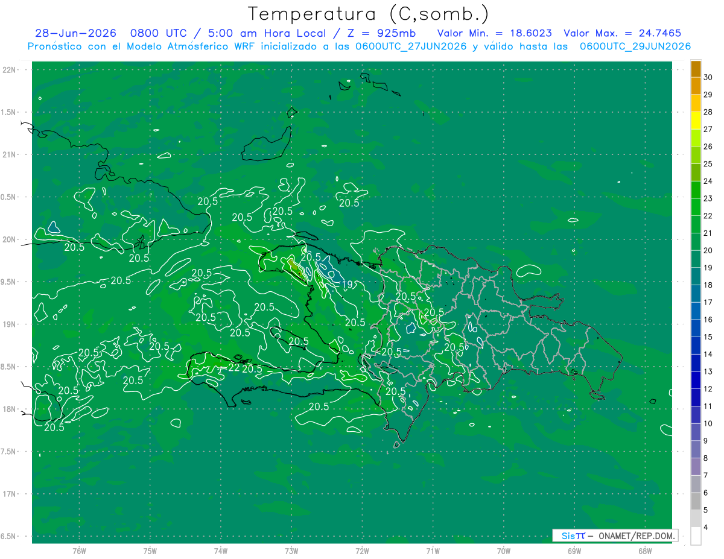
Task: Click the "17N" latitude axis label
Action: coord(8,494)
